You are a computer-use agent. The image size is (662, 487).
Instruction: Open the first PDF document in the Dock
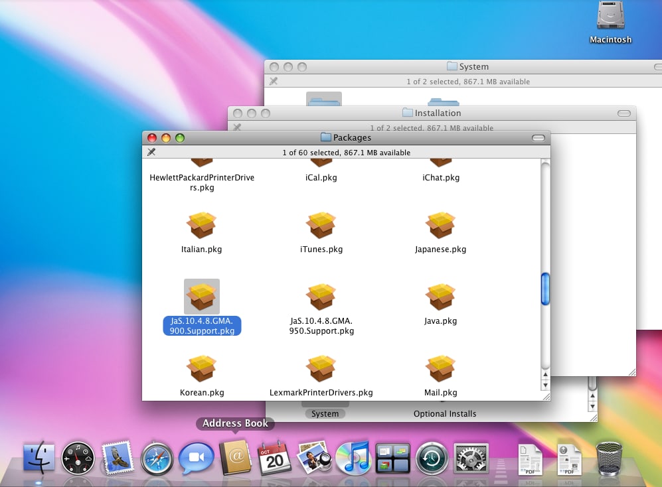point(531,460)
